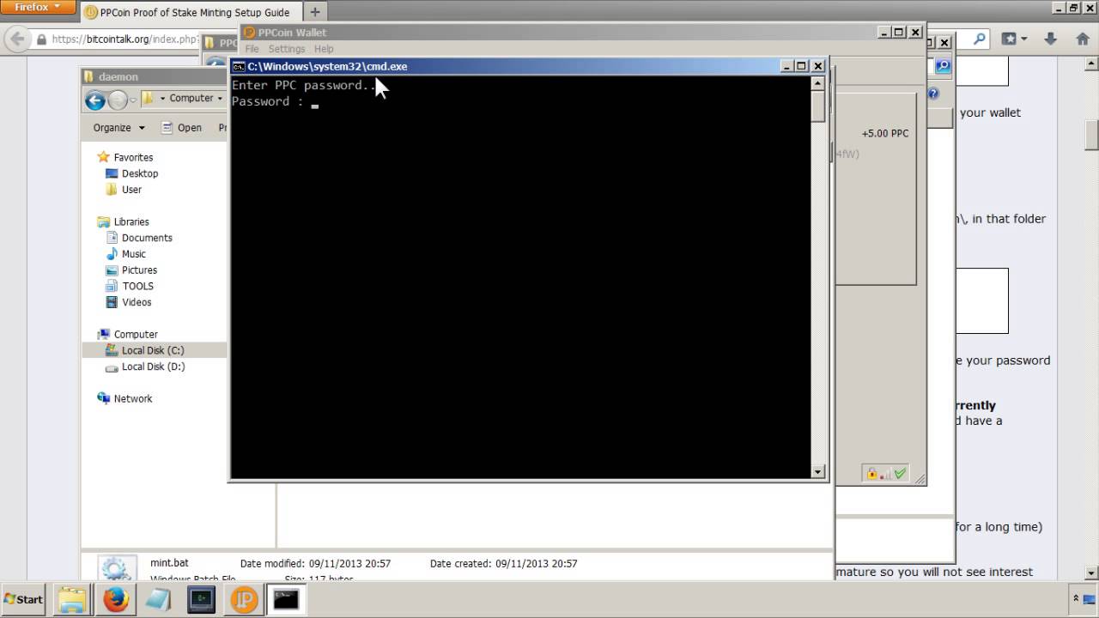
Task: Open the Organize dropdown in Explorer
Action: click(x=119, y=128)
